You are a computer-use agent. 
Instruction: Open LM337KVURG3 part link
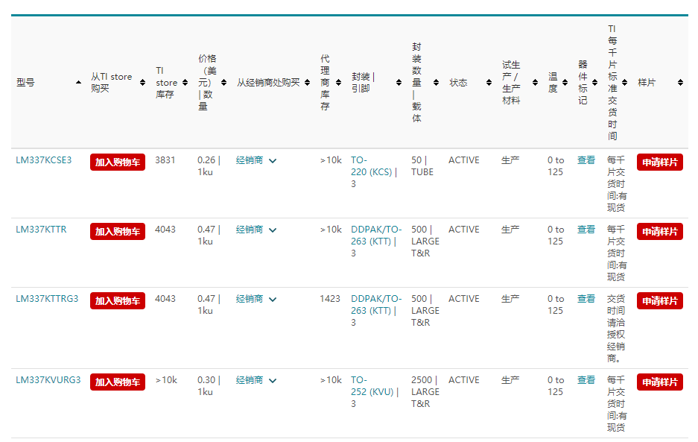click(x=48, y=380)
